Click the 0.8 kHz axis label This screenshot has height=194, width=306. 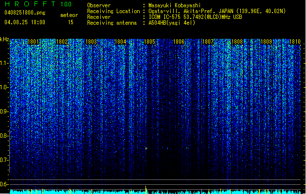point(4,136)
